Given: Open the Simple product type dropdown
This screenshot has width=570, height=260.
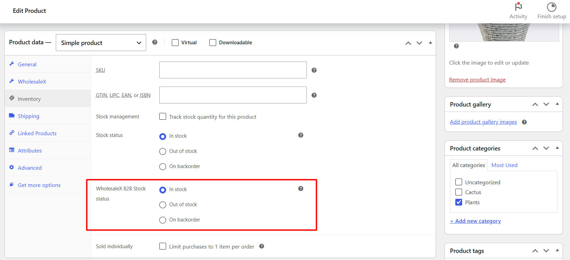Looking at the screenshot, I should tap(101, 43).
